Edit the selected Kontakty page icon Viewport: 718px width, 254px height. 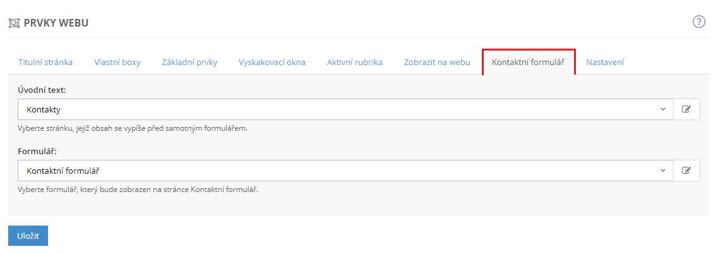click(686, 109)
